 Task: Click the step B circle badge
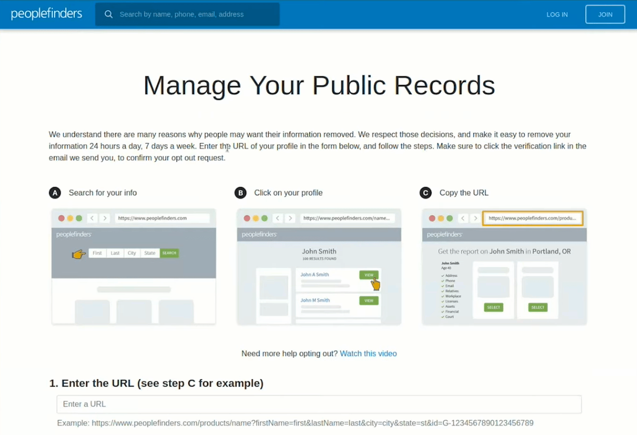pyautogui.click(x=240, y=193)
